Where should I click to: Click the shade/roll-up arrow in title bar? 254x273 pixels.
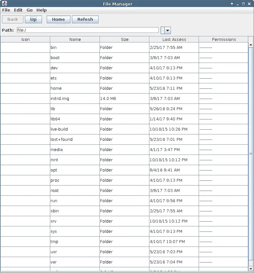click(x=232, y=4)
